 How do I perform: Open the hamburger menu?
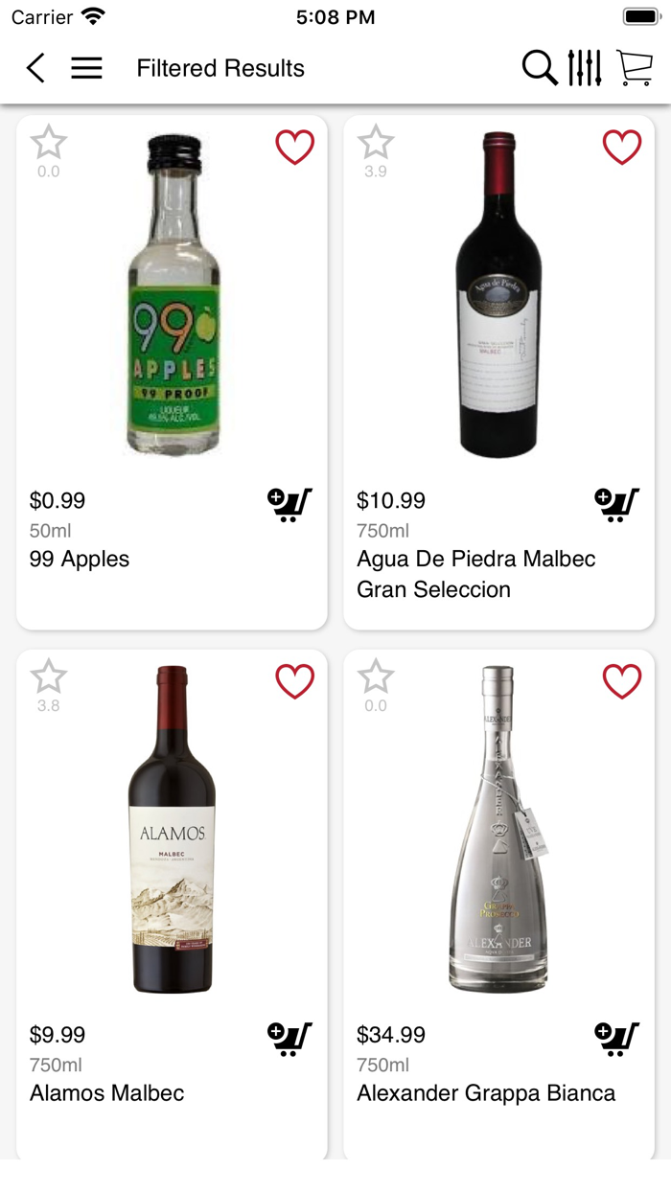pos(86,68)
